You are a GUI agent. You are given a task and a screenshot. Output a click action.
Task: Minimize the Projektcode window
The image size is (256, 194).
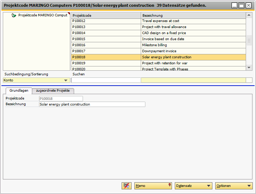pyautogui.click(x=234, y=5)
